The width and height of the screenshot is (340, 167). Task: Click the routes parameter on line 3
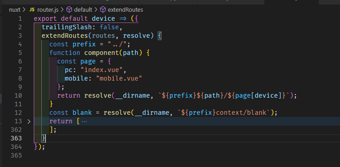(103, 36)
